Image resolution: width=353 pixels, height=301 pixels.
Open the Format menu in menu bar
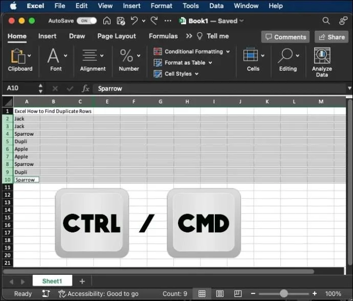(x=161, y=6)
